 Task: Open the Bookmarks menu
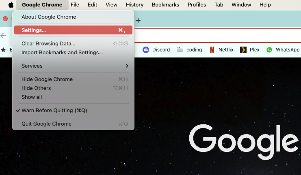click(165, 4)
